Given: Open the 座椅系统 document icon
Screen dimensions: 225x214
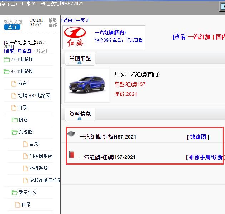Looking at the screenshot, I should (x=25, y=168).
